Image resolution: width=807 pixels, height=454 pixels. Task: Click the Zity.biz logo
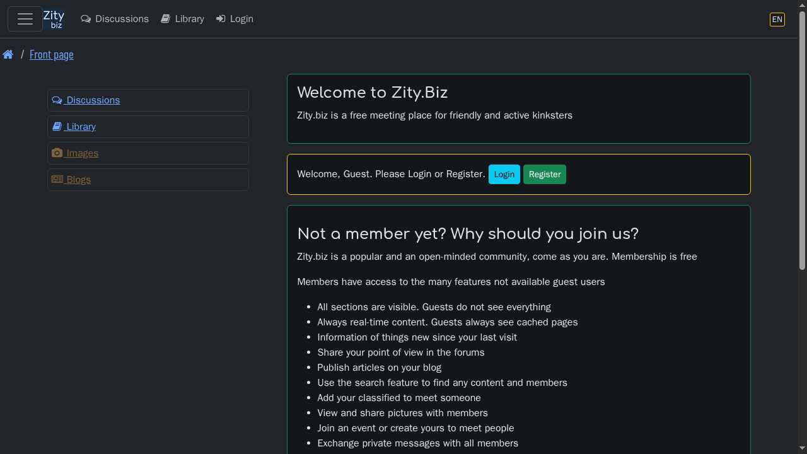(54, 18)
